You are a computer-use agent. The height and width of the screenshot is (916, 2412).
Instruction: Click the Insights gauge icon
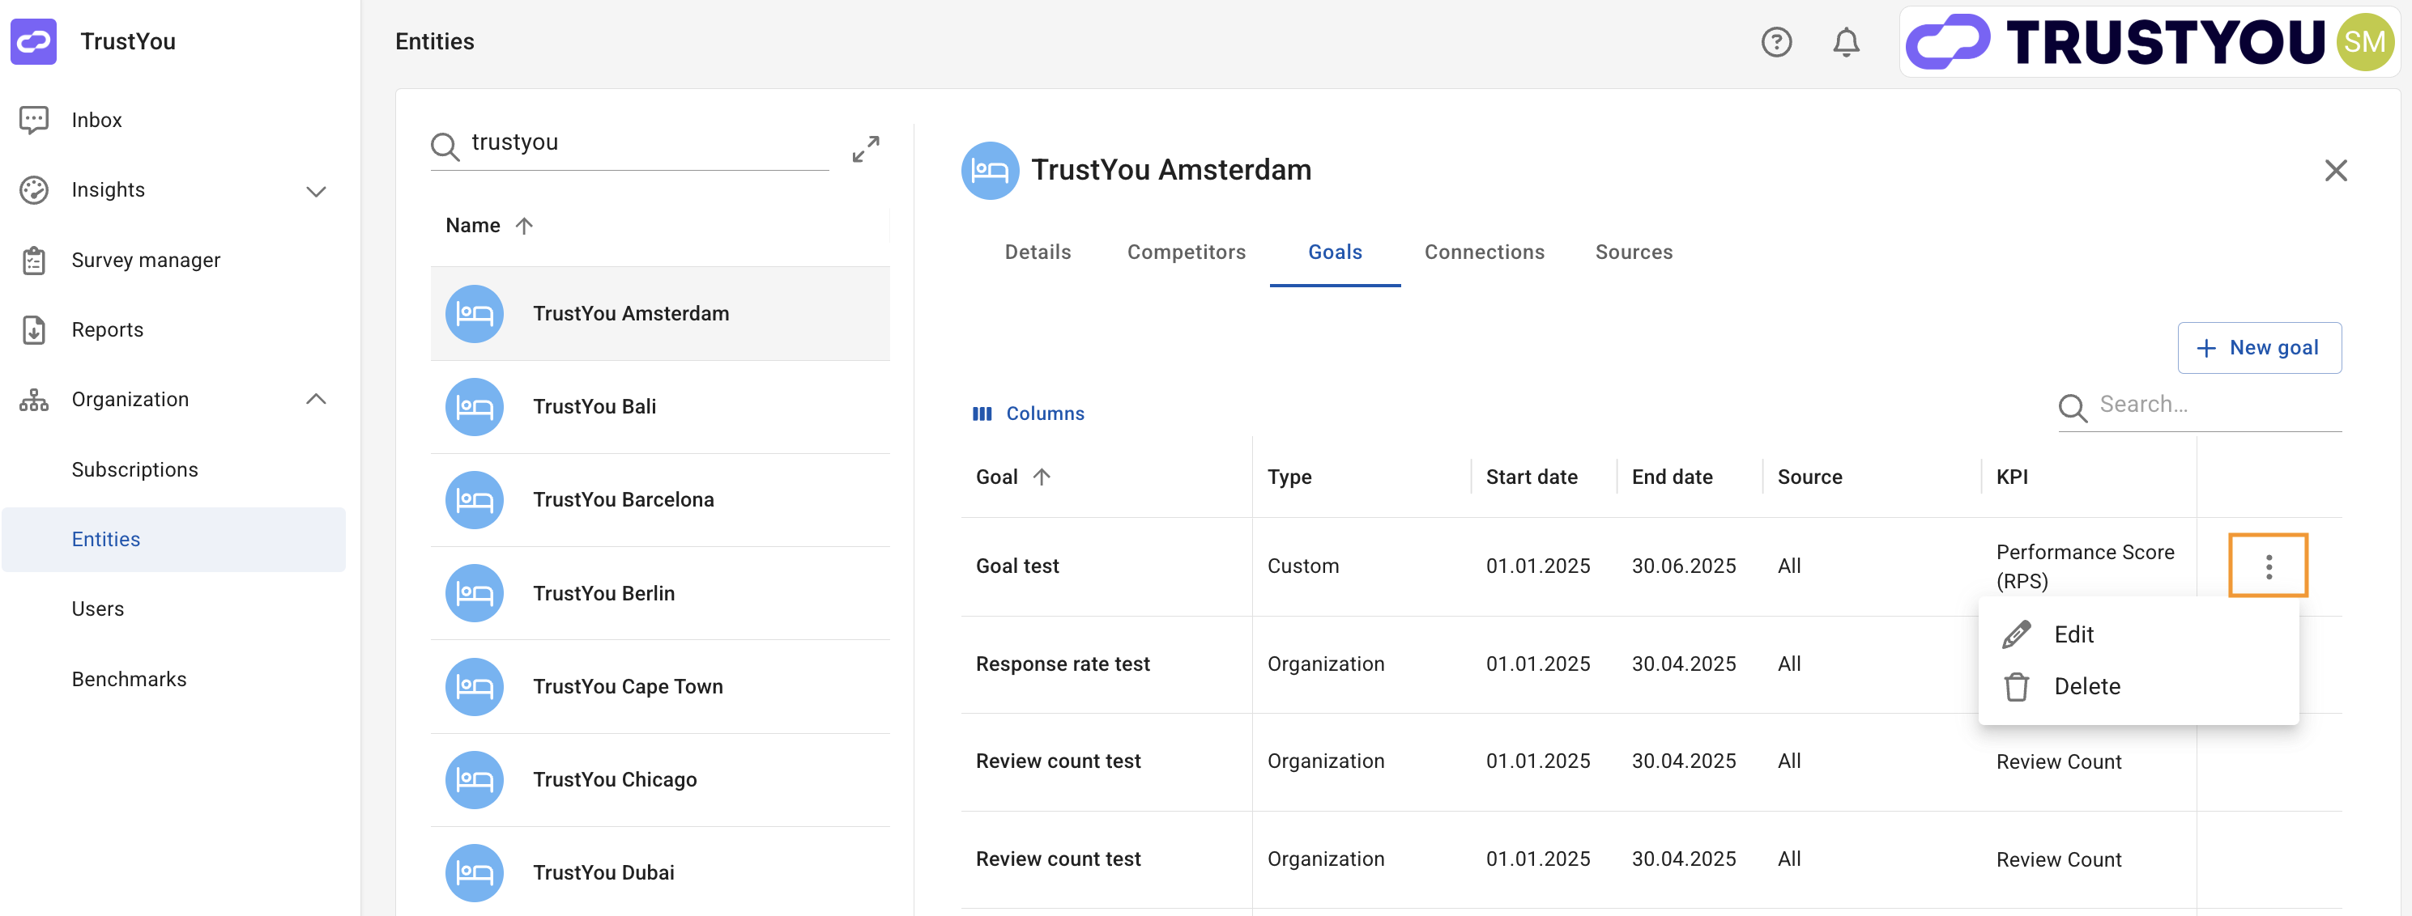pos(34,190)
